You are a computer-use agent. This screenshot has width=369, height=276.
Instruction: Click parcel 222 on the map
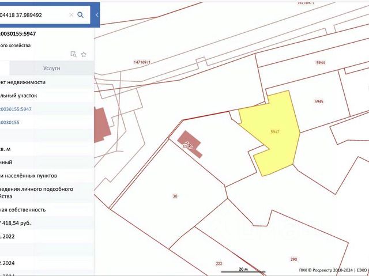pos(219,264)
